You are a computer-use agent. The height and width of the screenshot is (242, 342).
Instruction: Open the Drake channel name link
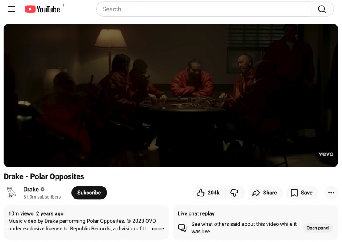[x=31, y=189]
